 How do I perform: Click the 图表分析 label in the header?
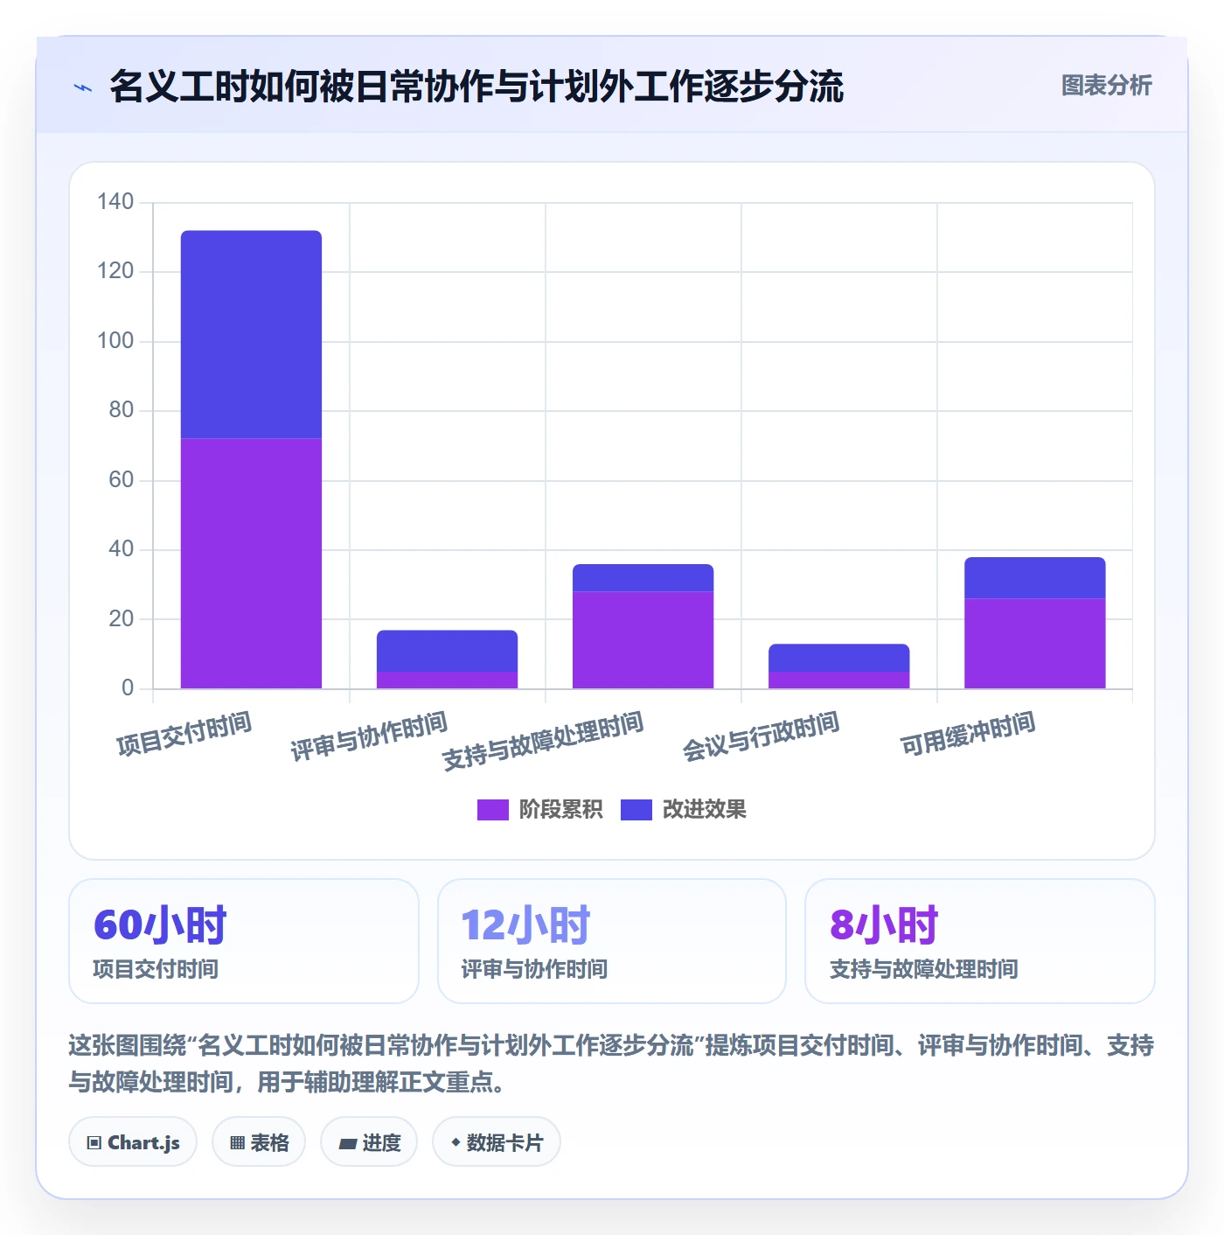[x=1106, y=86]
